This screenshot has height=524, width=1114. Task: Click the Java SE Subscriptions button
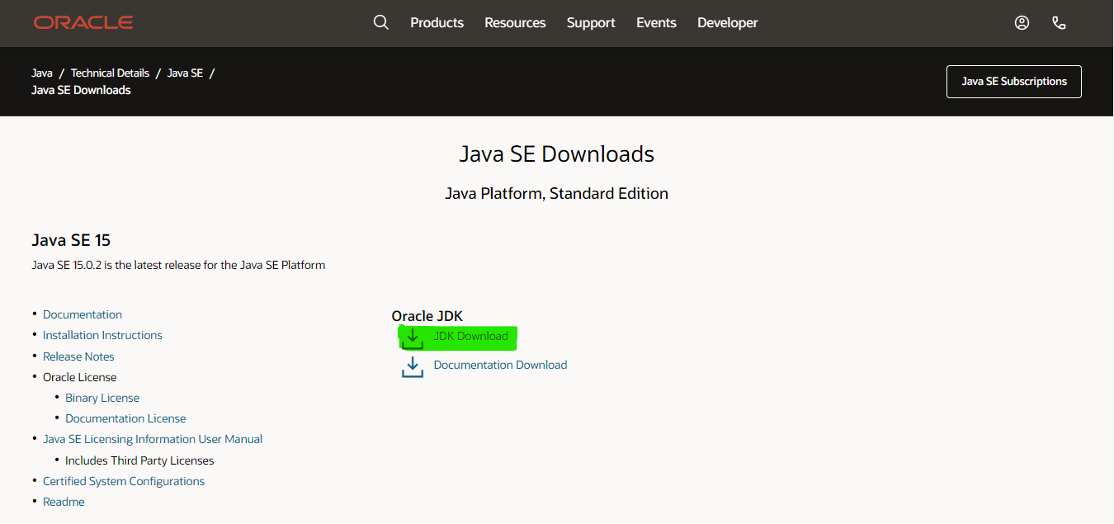click(1013, 82)
